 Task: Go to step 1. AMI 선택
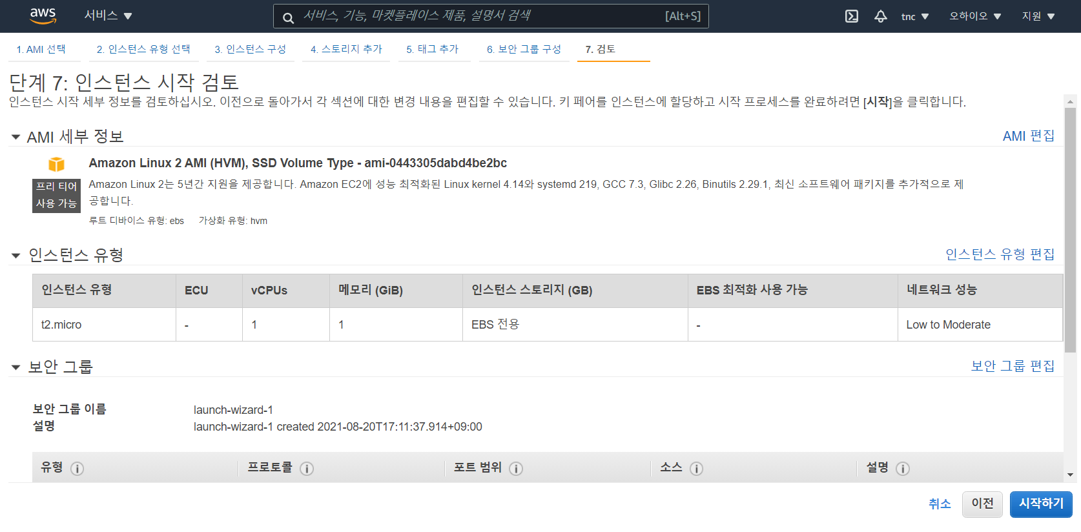click(x=41, y=49)
